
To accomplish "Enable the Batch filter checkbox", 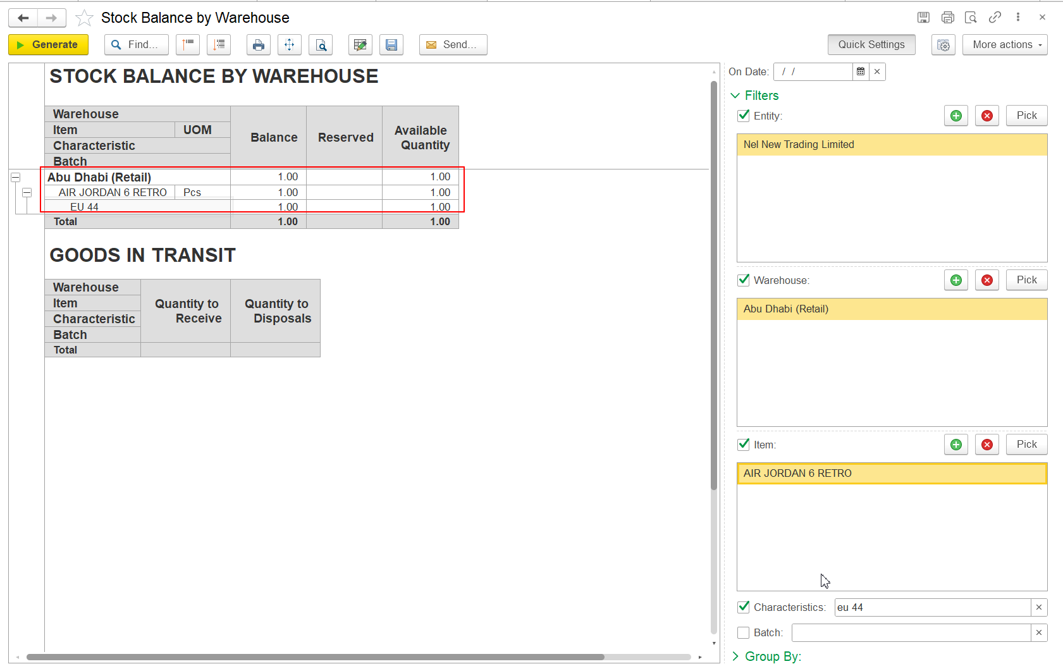I will tap(744, 632).
